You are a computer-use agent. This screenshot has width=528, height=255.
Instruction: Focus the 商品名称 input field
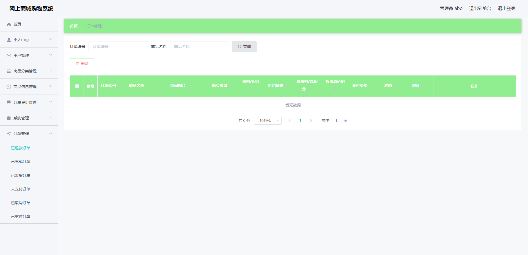(199, 47)
